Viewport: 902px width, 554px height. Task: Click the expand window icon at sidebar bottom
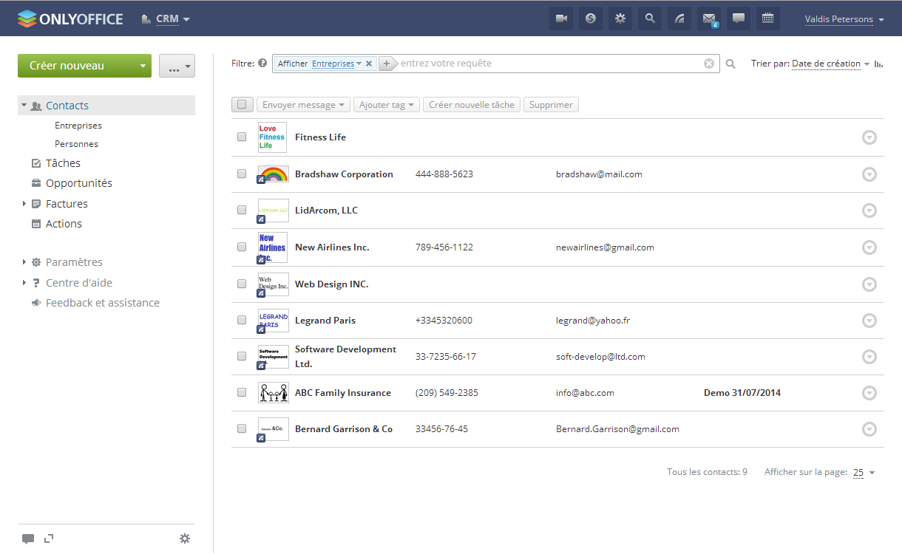[x=49, y=538]
